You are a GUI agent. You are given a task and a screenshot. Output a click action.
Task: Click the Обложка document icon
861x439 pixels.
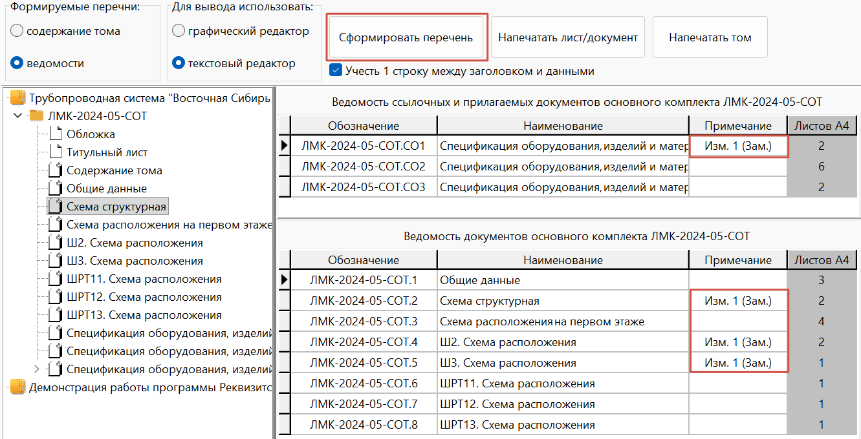pyautogui.click(x=55, y=134)
